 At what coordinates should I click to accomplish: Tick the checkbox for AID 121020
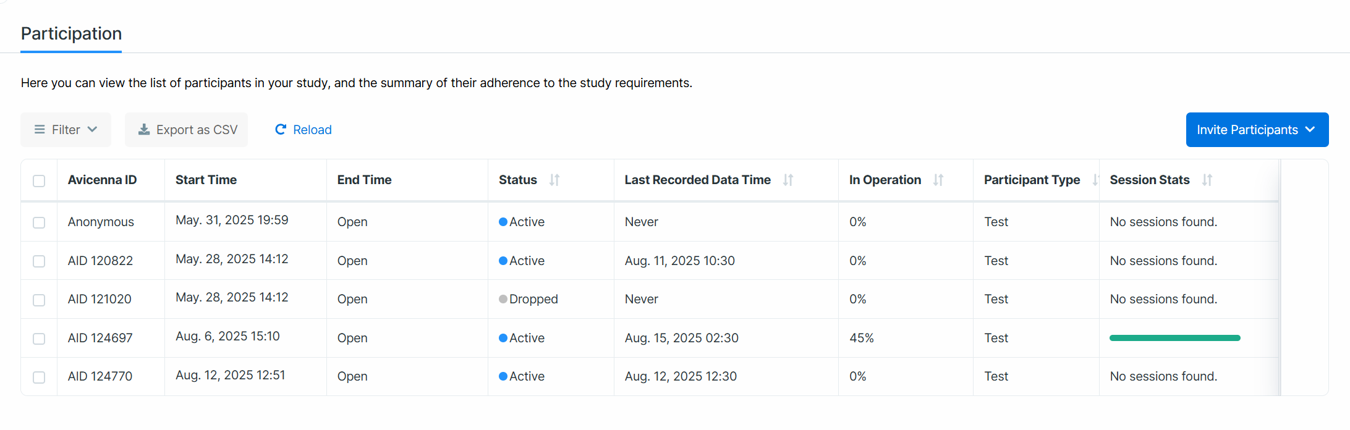tap(39, 300)
